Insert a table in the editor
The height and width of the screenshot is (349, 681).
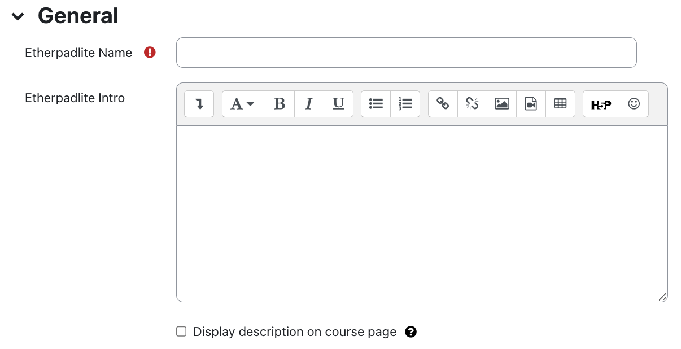(x=560, y=104)
